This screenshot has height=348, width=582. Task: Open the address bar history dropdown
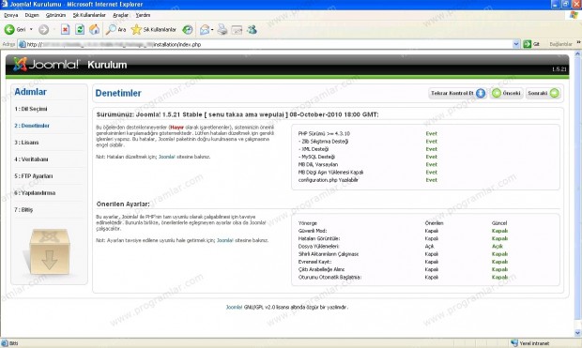516,44
